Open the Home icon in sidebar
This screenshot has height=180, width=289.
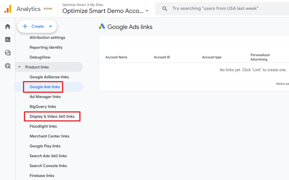coord(8,26)
